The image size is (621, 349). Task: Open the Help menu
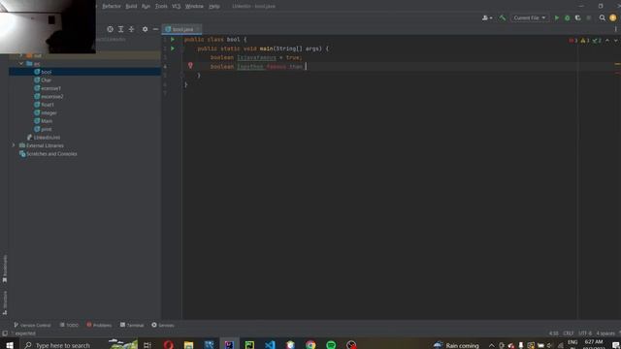[214, 7]
